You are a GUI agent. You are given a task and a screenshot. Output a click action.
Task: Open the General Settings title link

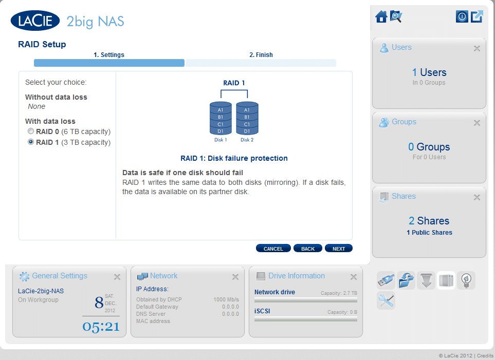(x=60, y=276)
